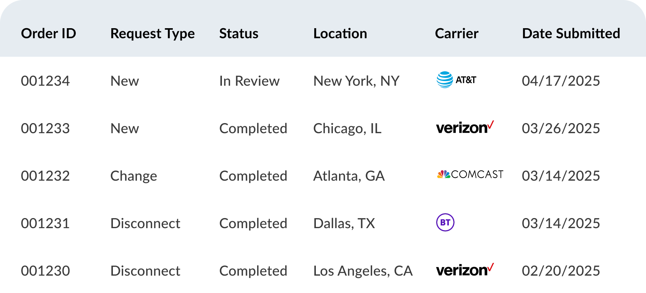Click the In Review status
Image resolution: width=646 pixels, height=293 pixels.
point(249,81)
